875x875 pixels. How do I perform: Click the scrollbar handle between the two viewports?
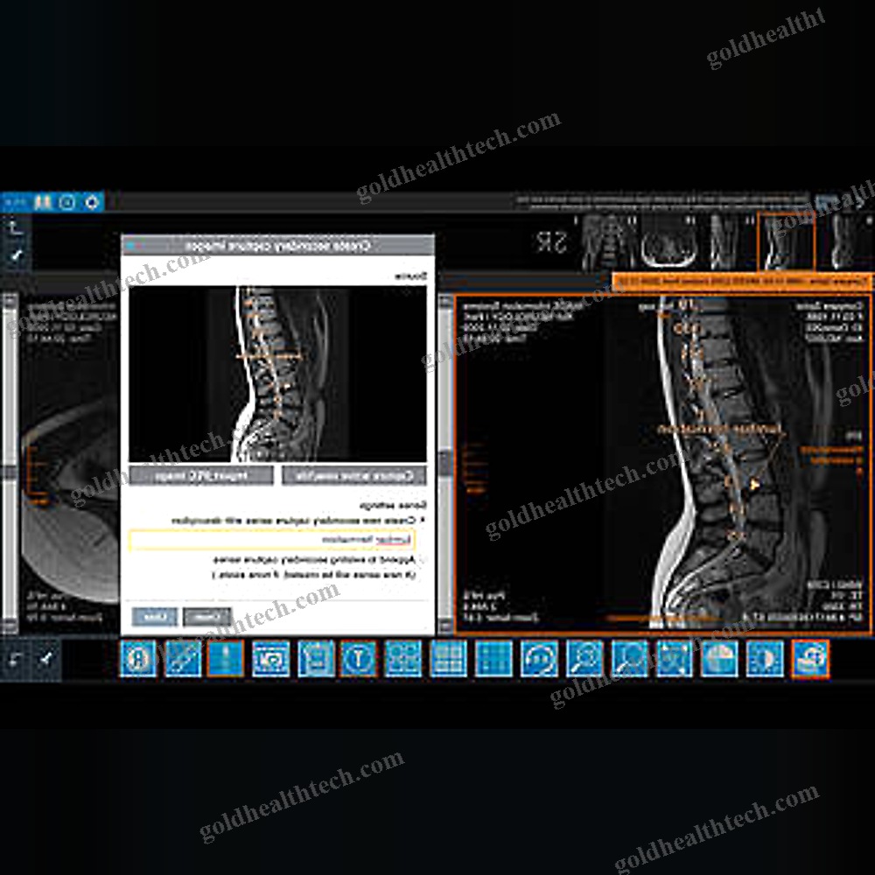pyautogui.click(x=444, y=463)
